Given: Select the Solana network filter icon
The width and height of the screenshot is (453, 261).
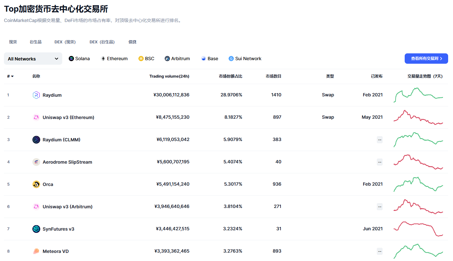Looking at the screenshot, I should (x=71, y=59).
